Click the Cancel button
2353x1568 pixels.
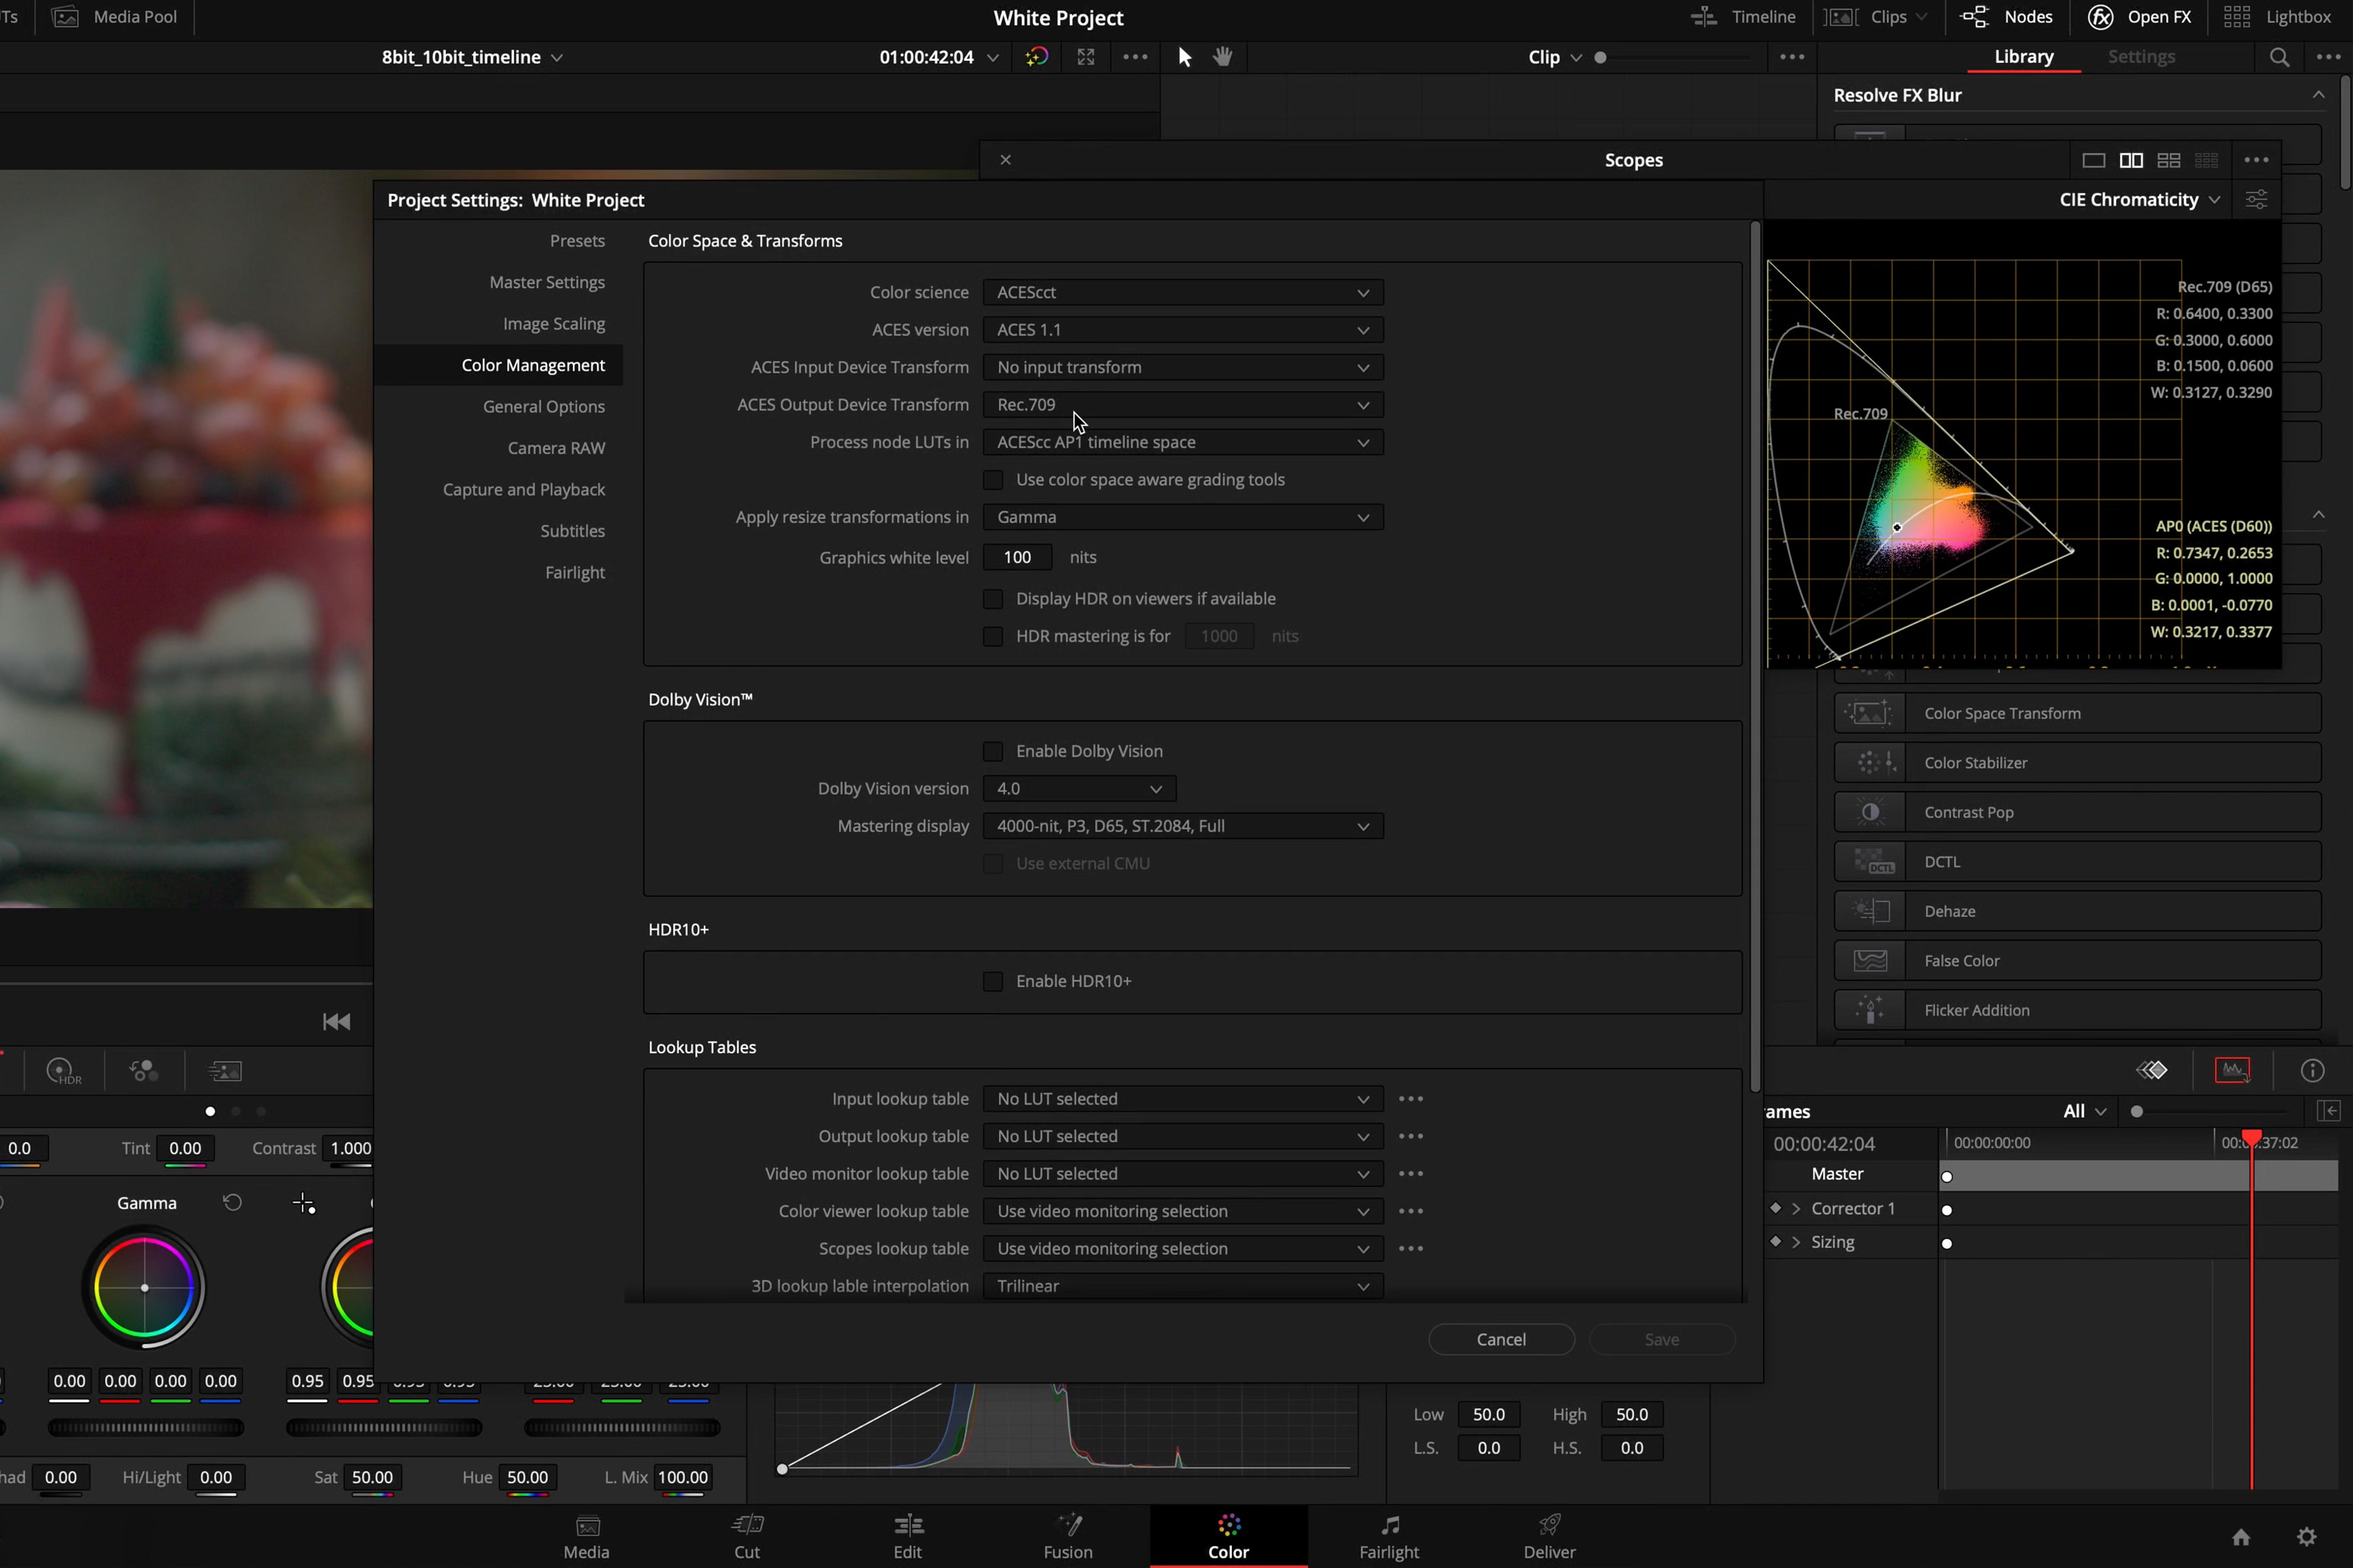pyautogui.click(x=1501, y=1339)
